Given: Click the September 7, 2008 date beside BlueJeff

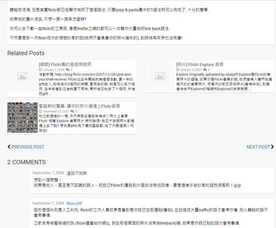Looking at the screenshot, I should (48, 203).
